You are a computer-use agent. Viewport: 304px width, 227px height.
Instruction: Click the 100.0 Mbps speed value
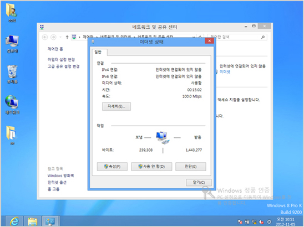(x=192, y=96)
